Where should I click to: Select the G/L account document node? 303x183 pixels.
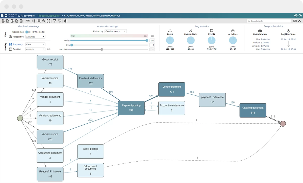tap(91, 170)
